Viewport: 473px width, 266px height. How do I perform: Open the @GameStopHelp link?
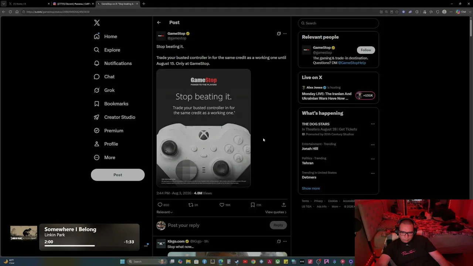(352, 63)
